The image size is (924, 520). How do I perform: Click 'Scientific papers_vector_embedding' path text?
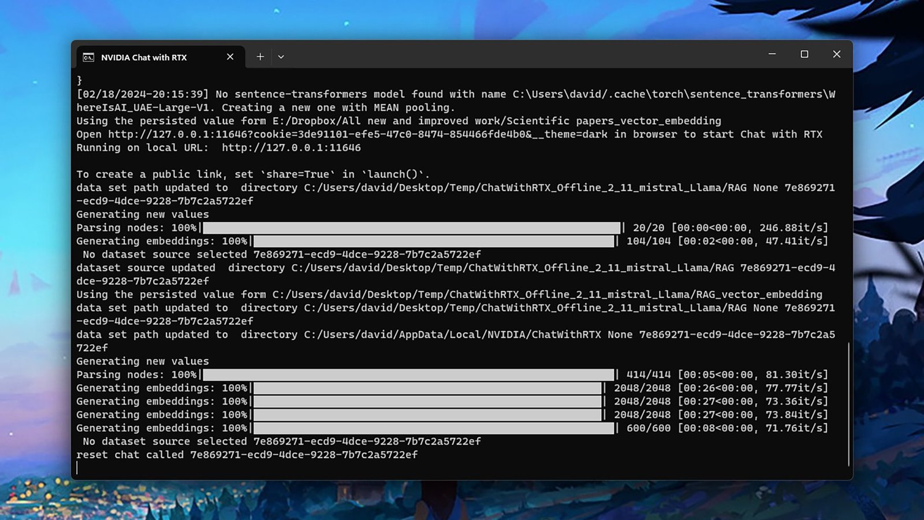[614, 121]
